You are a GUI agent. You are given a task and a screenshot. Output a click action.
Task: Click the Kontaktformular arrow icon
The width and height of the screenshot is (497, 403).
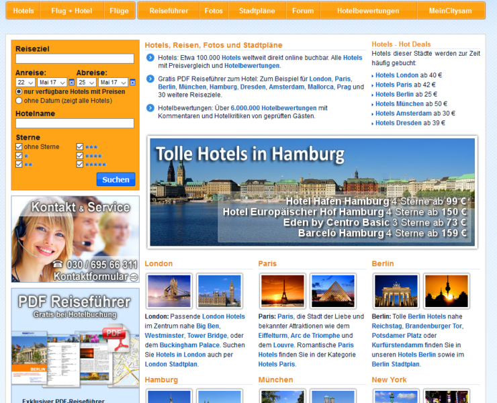tap(134, 277)
